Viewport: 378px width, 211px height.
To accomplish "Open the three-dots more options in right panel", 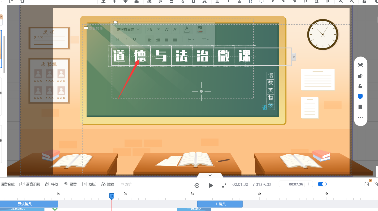I will coord(360,118).
